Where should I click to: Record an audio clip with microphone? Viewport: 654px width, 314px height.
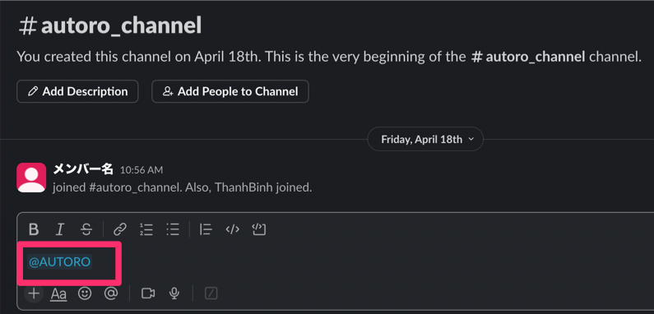(x=174, y=293)
